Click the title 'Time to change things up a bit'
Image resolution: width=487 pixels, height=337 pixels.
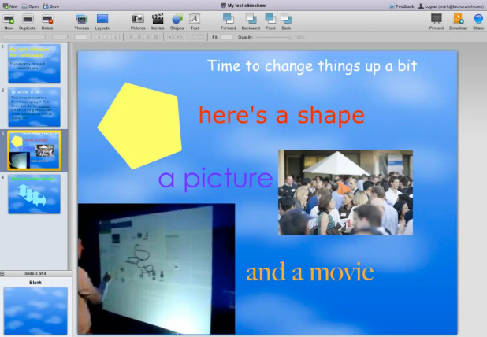click(x=312, y=66)
